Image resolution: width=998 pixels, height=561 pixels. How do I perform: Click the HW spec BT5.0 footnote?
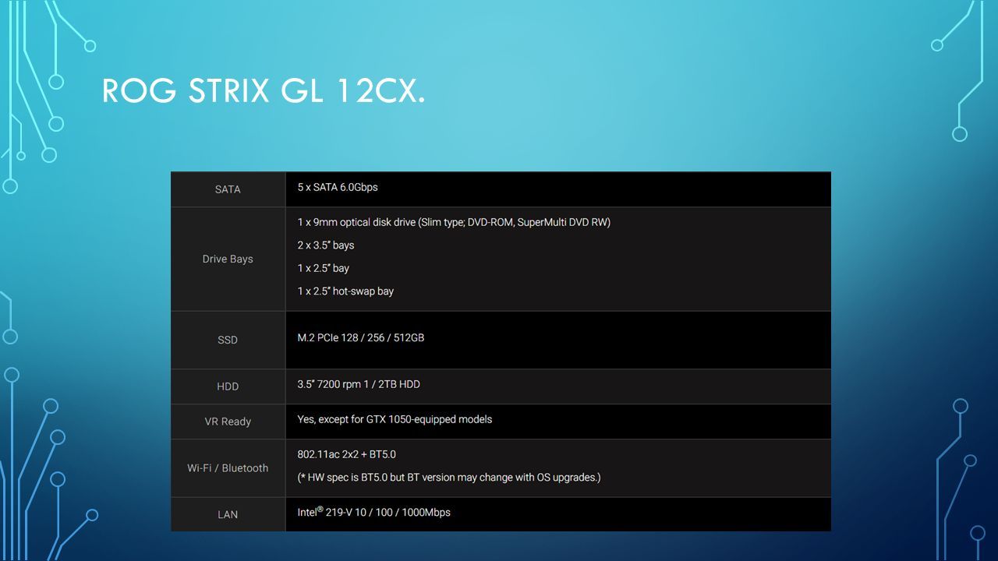coord(449,478)
